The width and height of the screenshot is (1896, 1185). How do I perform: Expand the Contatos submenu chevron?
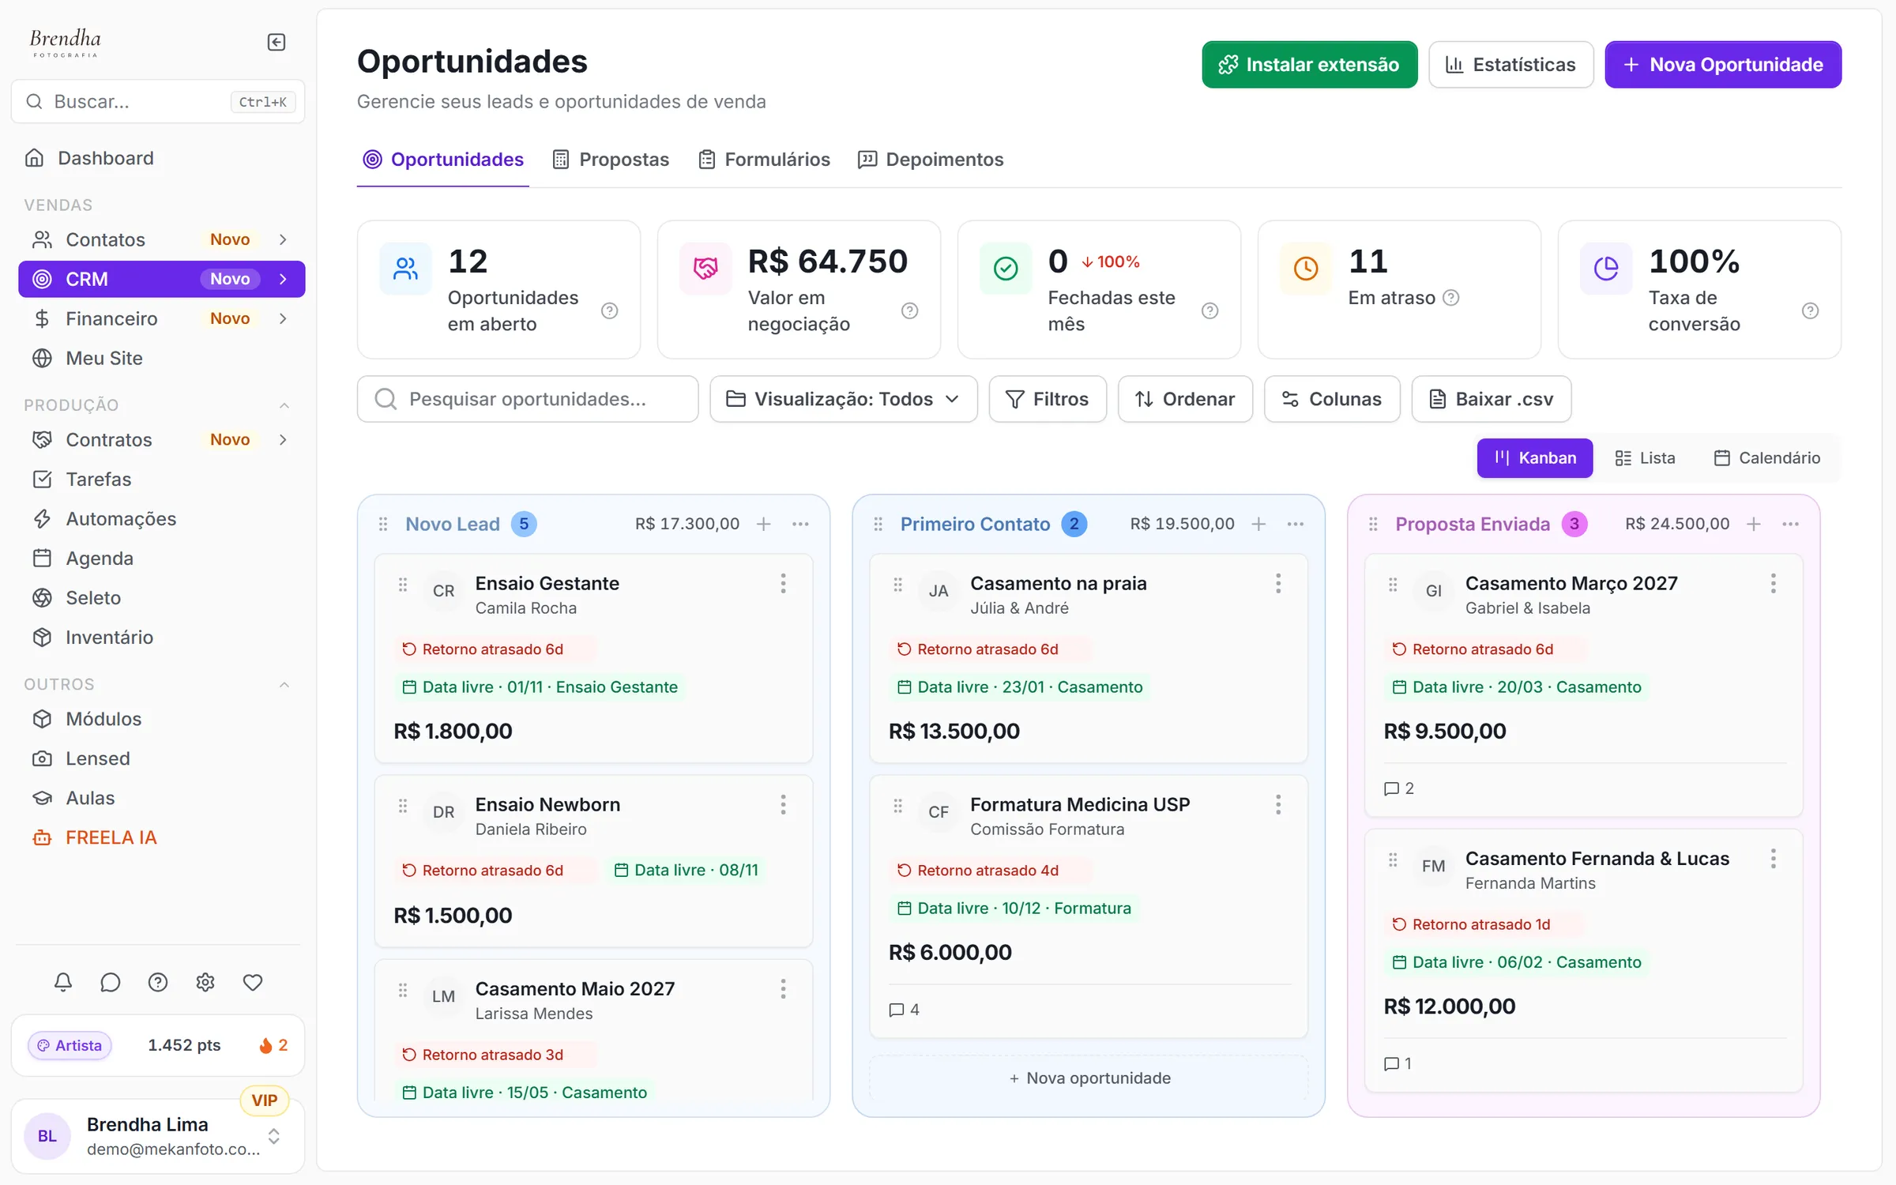tap(283, 239)
